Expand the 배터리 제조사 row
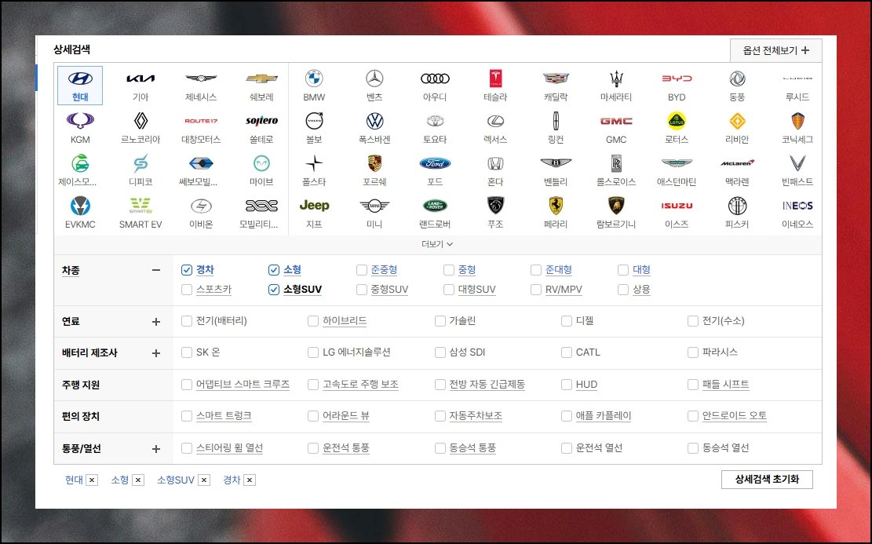This screenshot has width=872, height=544. click(x=156, y=353)
